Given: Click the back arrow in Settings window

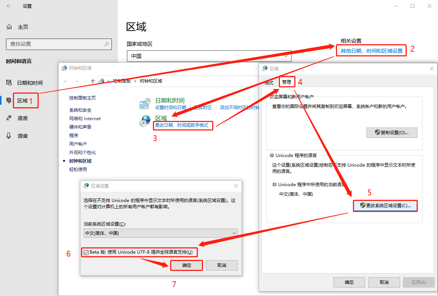Looking at the screenshot, I should coord(9,6).
